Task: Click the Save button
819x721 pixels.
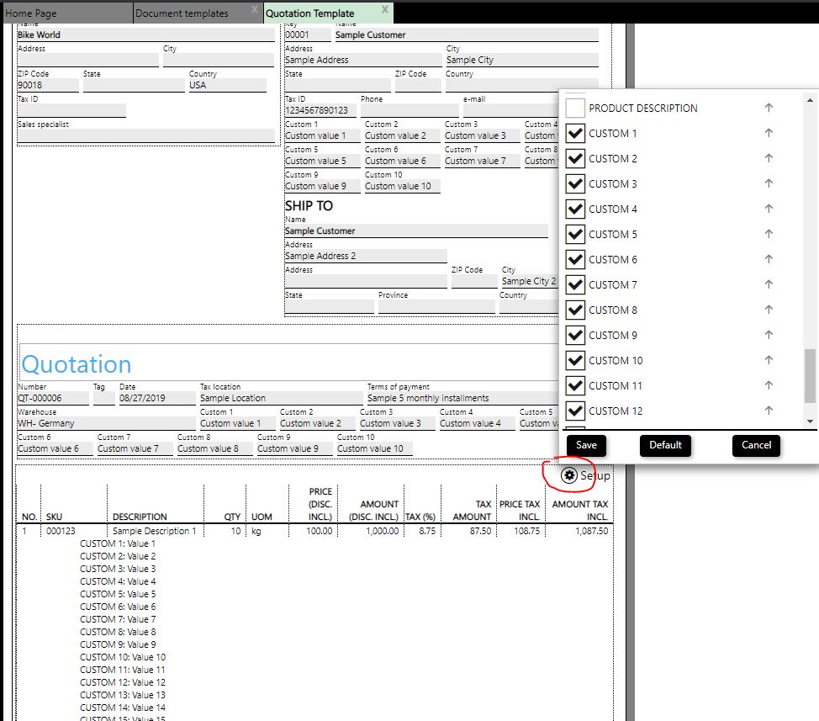Action: (586, 445)
